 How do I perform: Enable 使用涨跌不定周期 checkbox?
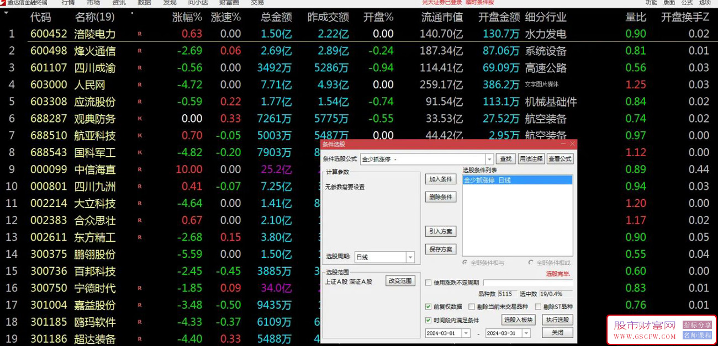tap(428, 283)
